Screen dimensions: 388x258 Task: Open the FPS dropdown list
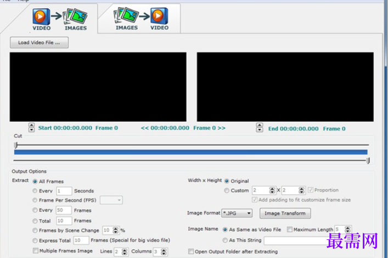(111, 200)
